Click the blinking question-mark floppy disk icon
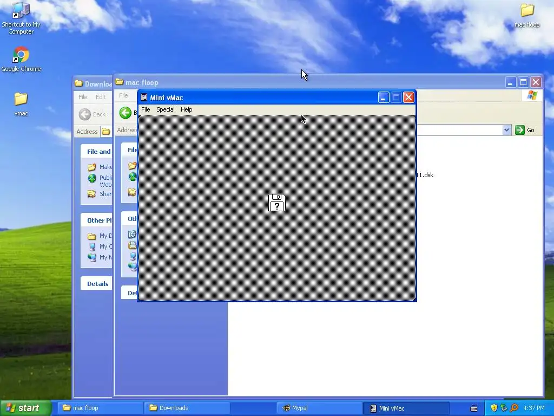This screenshot has height=416, width=554. coord(276,203)
